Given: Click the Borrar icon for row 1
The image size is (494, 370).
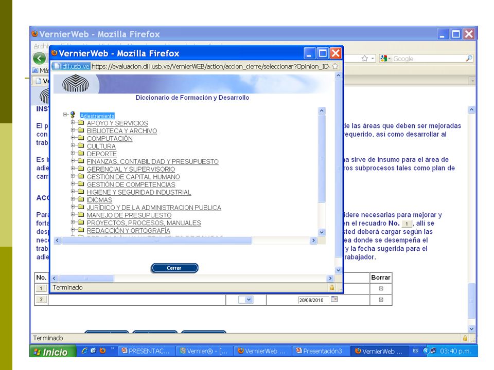Looking at the screenshot, I should pyautogui.click(x=381, y=288).
